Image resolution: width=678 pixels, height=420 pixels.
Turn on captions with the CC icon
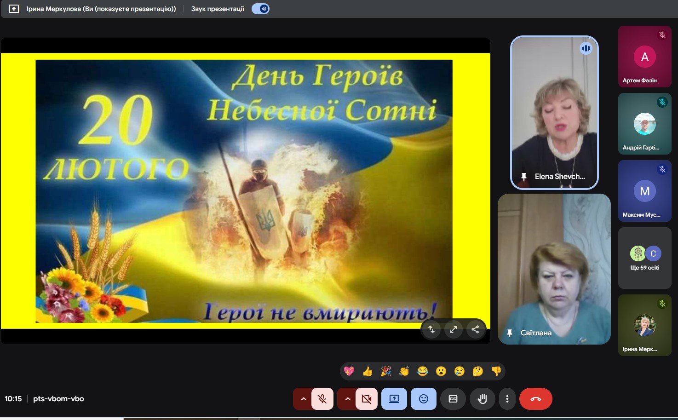[453, 399]
